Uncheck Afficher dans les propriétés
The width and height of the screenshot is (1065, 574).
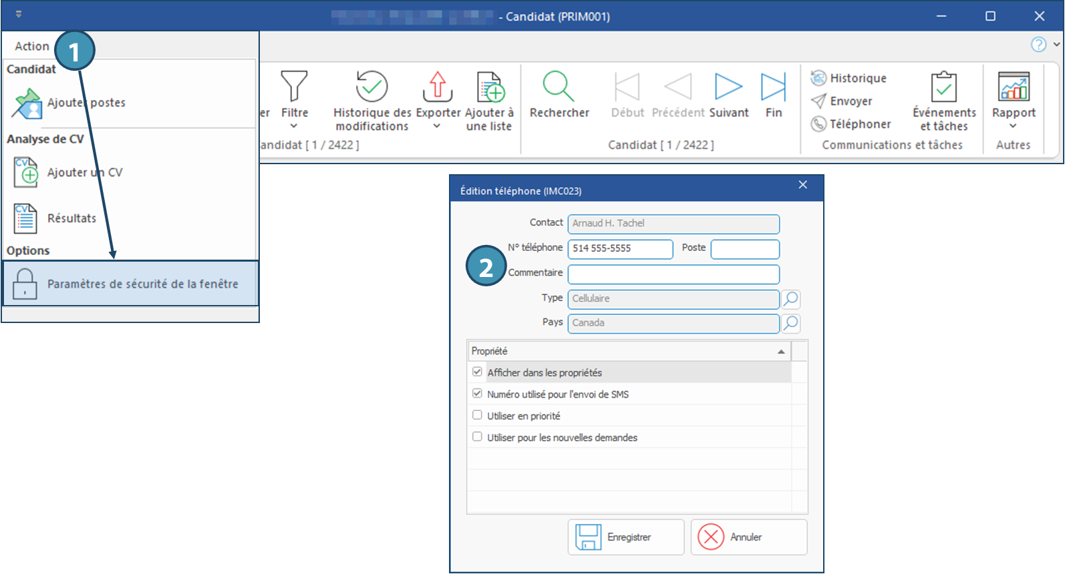click(x=477, y=372)
